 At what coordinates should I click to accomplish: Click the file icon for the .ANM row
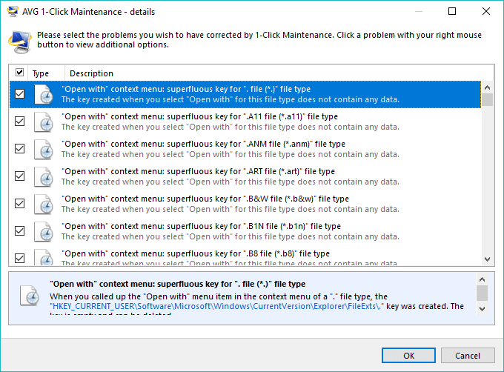tap(44, 149)
